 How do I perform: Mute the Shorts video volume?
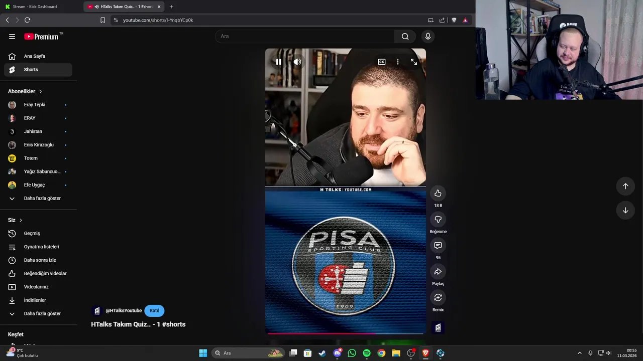click(x=297, y=62)
